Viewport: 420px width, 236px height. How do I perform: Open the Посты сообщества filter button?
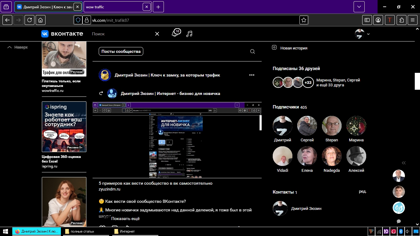[x=121, y=51]
